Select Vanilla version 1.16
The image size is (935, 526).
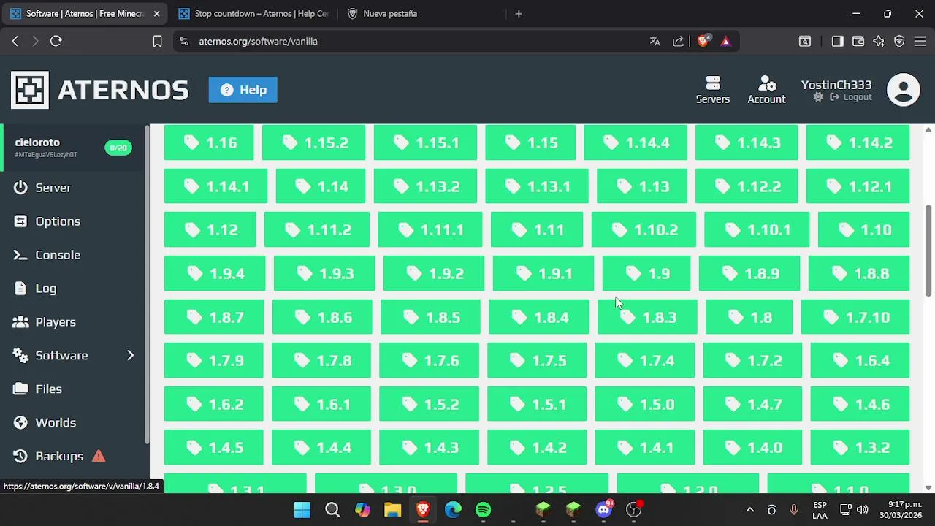209,142
